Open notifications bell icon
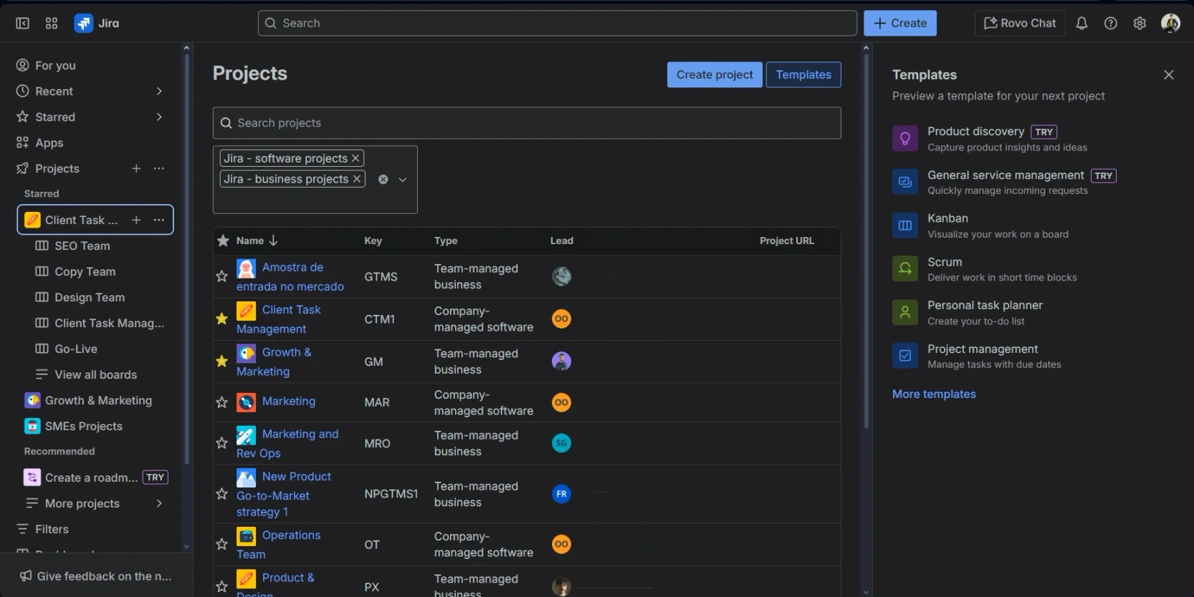1194x597 pixels. click(x=1081, y=23)
